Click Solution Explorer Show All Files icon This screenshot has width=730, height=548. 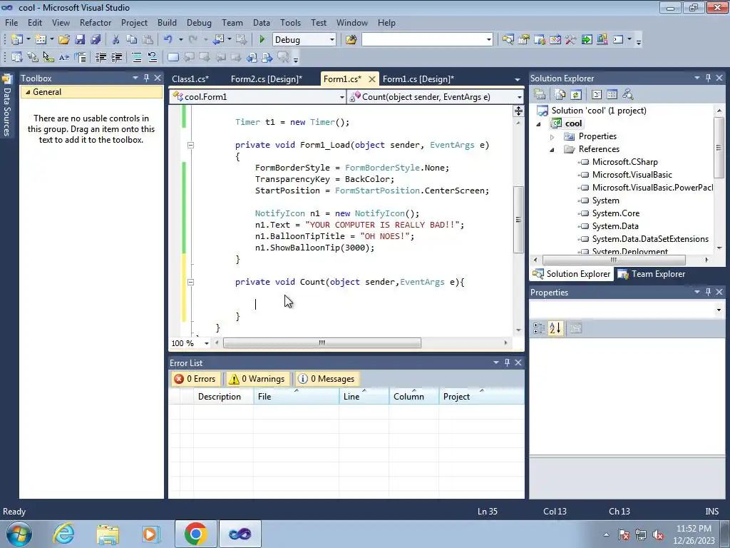[x=560, y=95]
